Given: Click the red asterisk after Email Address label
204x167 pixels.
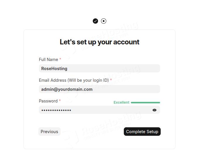Looking at the screenshot, I should 111,80.
